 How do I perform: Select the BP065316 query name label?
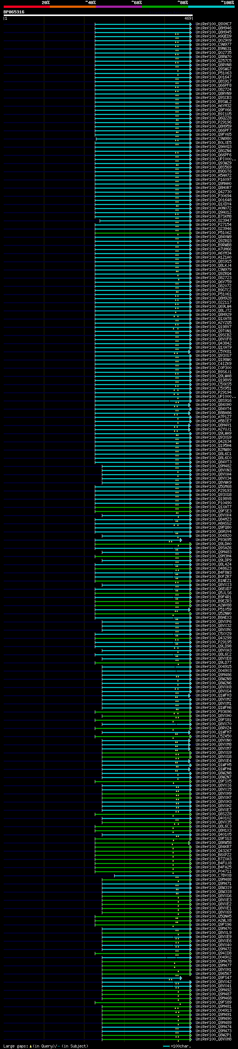pos(14,12)
